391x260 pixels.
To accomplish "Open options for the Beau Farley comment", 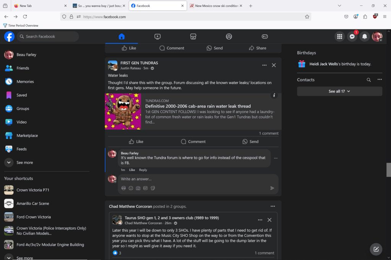I will click(276, 158).
